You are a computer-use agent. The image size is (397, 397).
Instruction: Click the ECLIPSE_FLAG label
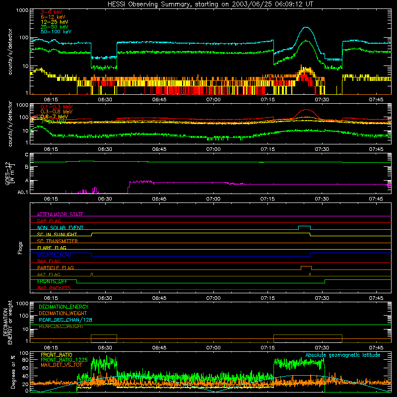(x=54, y=255)
